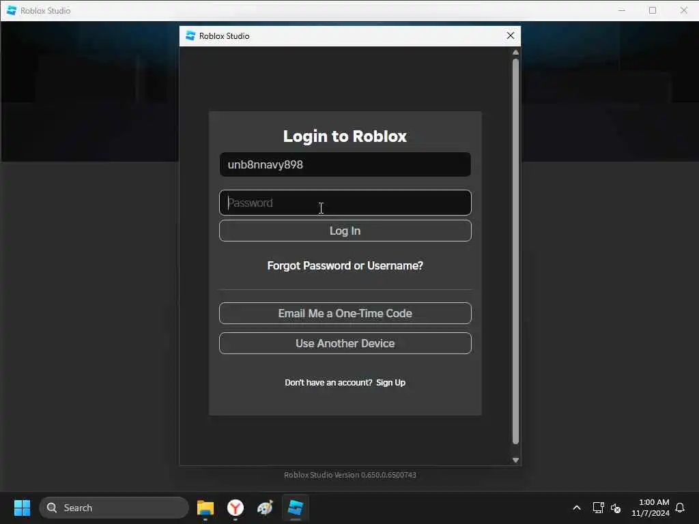The image size is (699, 524).
Task: Click the Login to Roblox heading
Action: tap(345, 136)
